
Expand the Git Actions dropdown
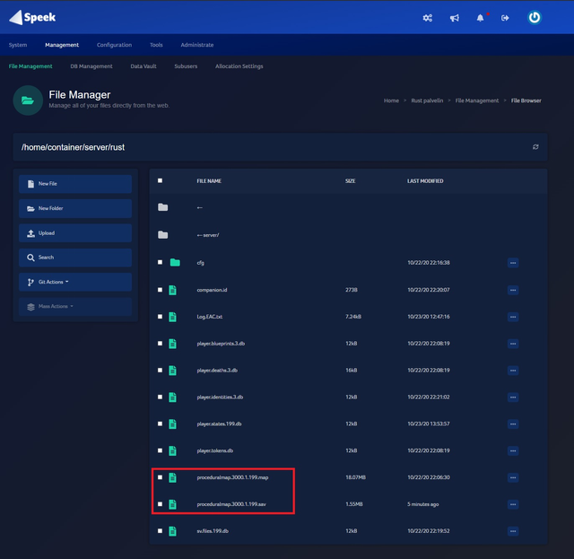(75, 282)
